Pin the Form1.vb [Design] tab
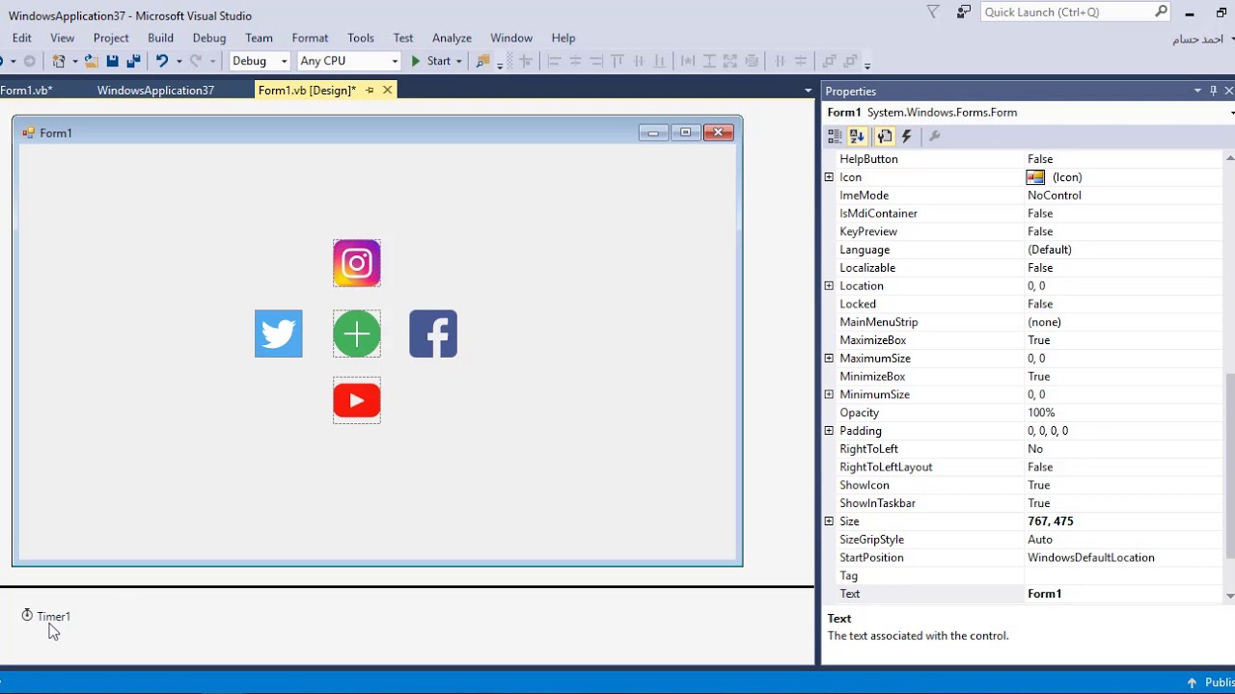 [x=370, y=90]
